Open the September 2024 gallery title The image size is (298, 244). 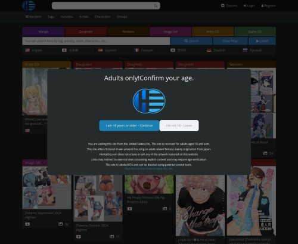(43, 215)
